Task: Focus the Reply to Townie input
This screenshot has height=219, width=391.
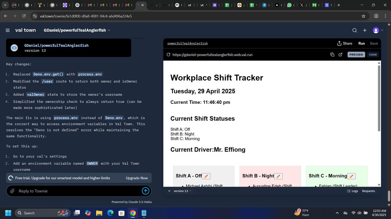Action: 78,191
